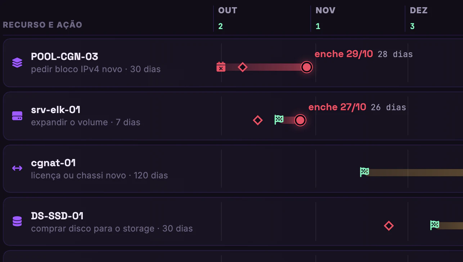Viewport: 463px width, 262px height.
Task: Open the DEZ month column header
Action: [x=419, y=10]
